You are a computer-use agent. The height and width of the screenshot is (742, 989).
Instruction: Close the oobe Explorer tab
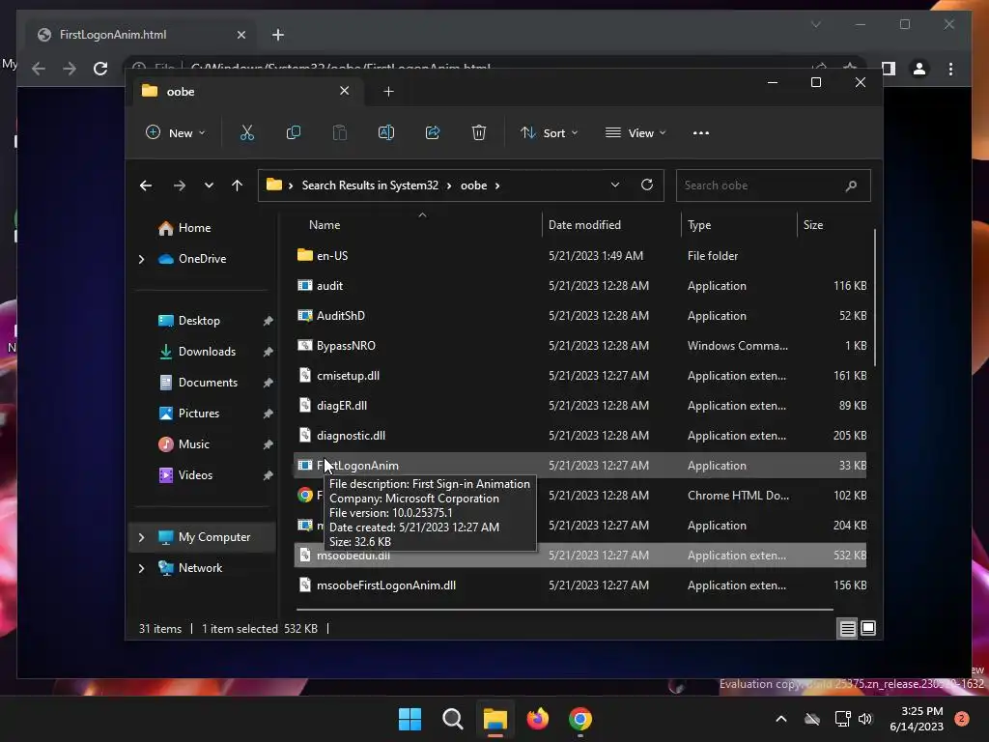(x=345, y=91)
